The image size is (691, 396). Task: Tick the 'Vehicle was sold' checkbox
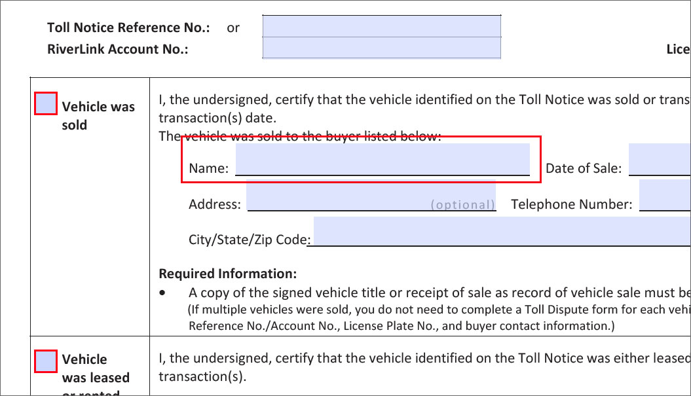[46, 103]
